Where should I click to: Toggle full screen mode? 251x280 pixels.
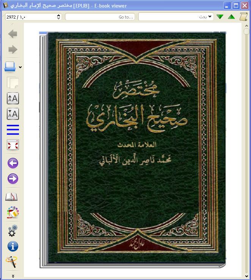13,145
